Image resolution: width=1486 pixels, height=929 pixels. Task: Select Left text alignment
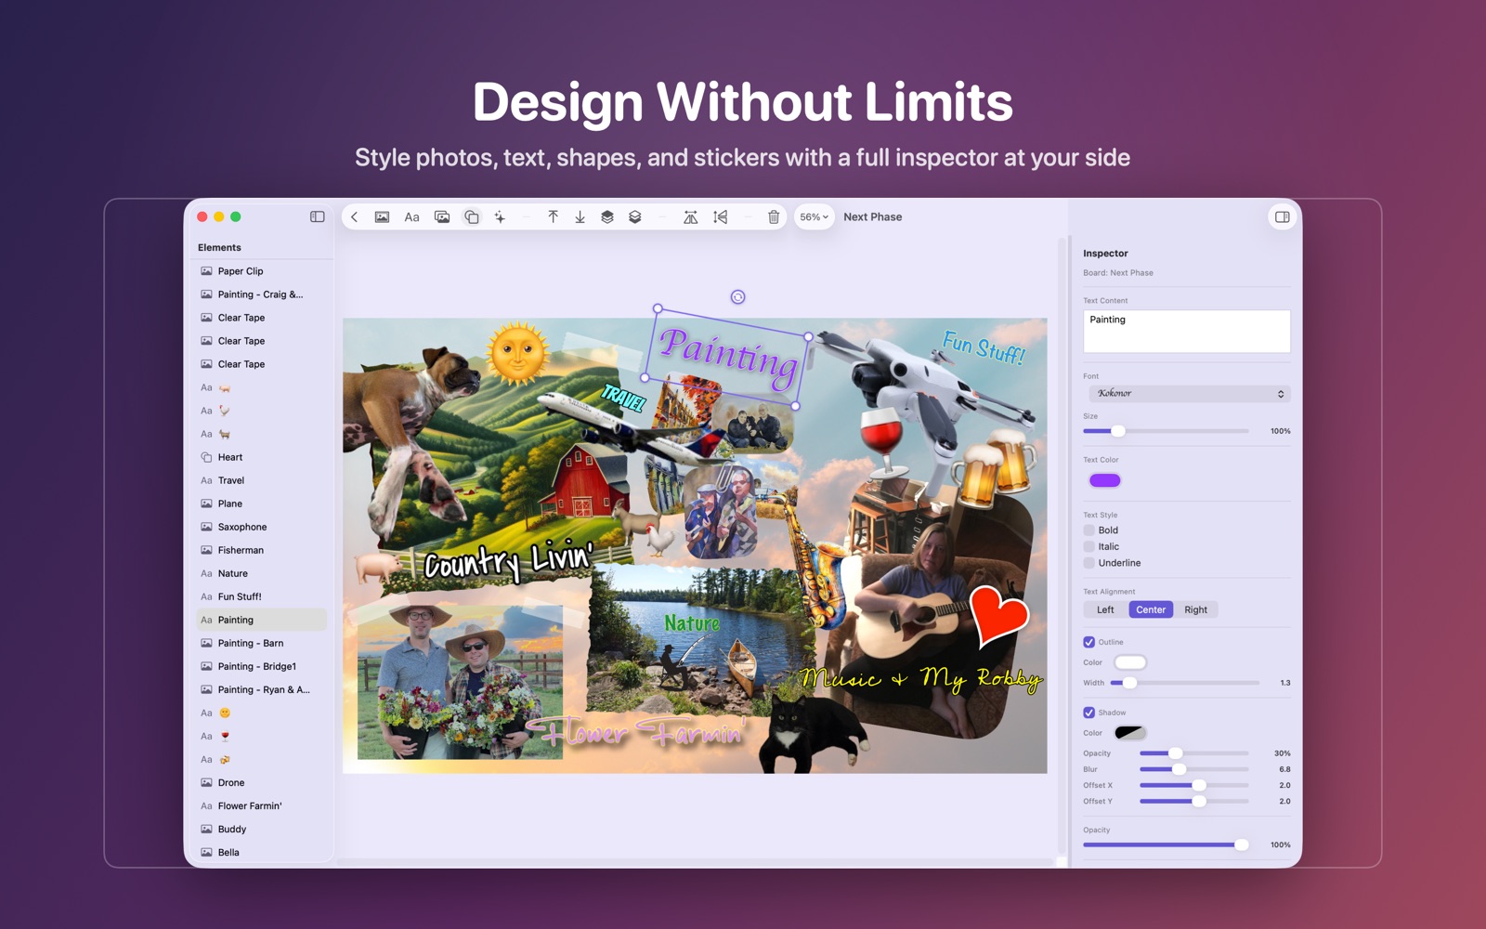[x=1105, y=609]
